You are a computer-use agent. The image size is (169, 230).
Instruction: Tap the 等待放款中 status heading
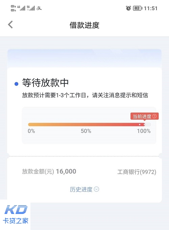(x=45, y=83)
